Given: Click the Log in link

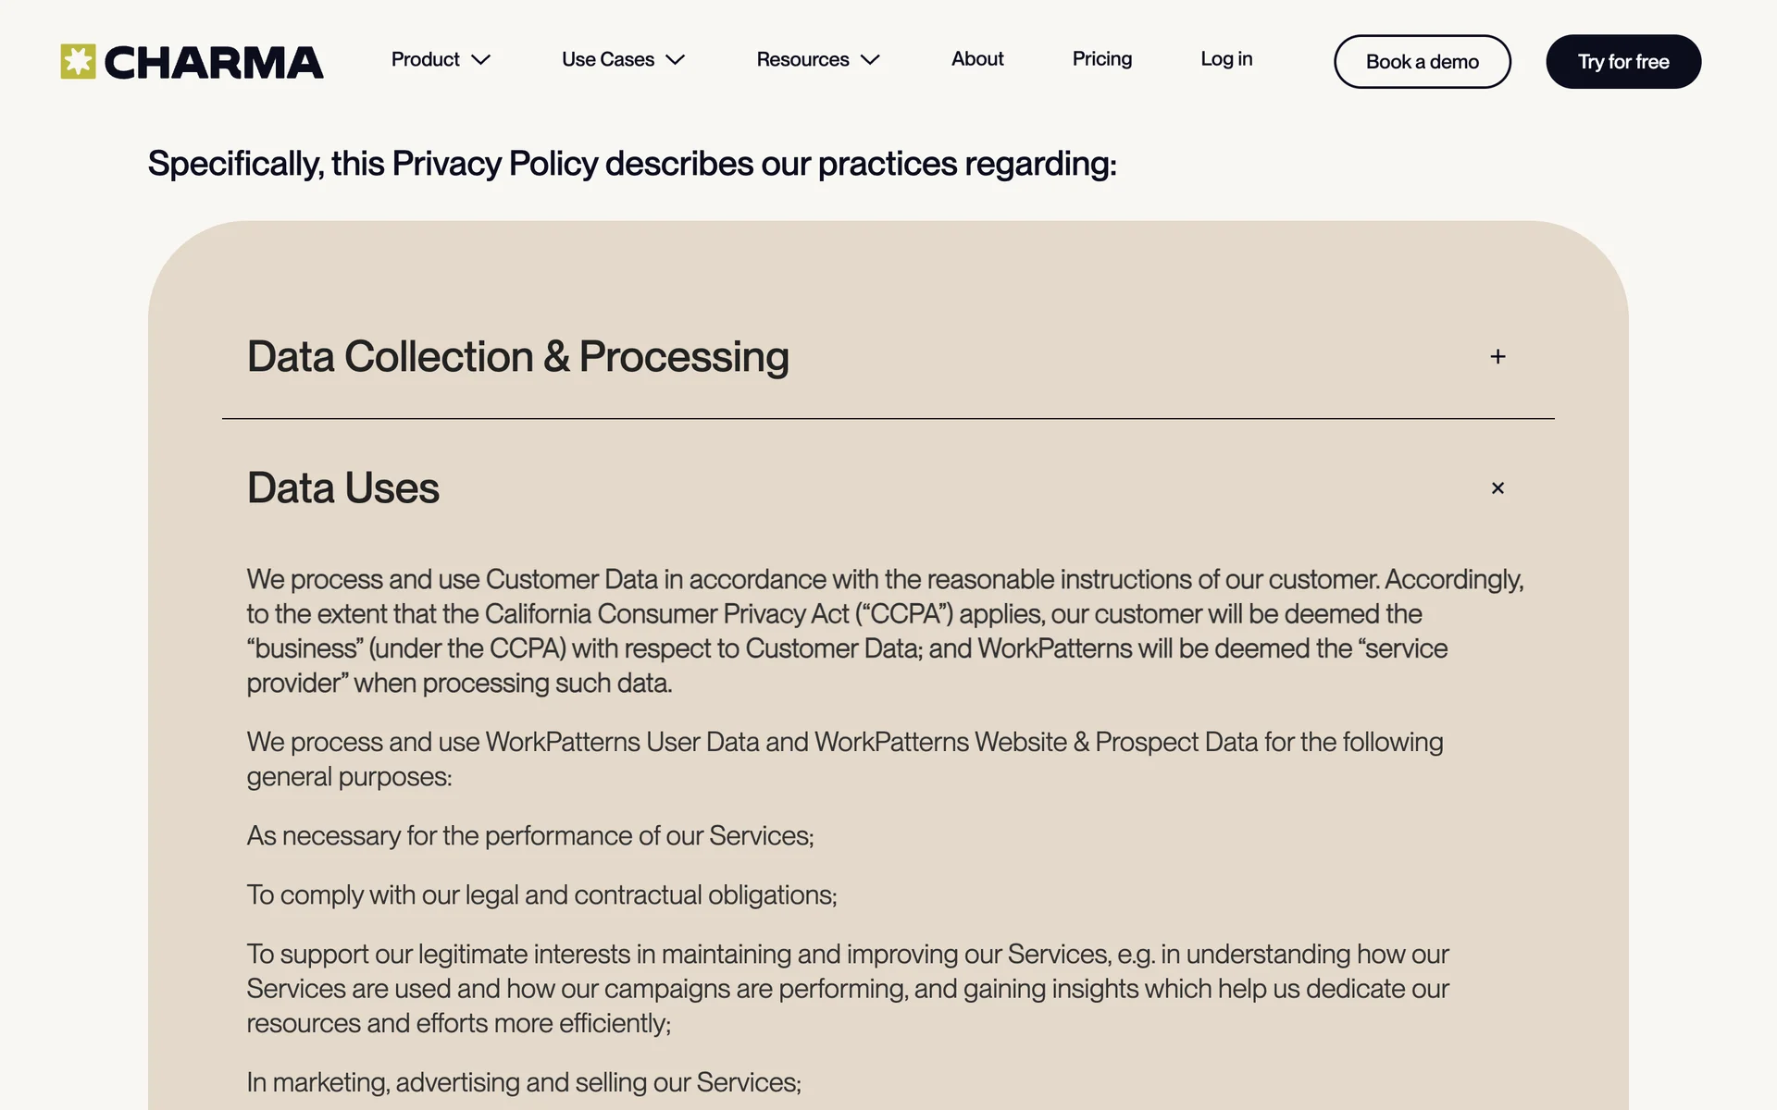Looking at the screenshot, I should [x=1225, y=59].
